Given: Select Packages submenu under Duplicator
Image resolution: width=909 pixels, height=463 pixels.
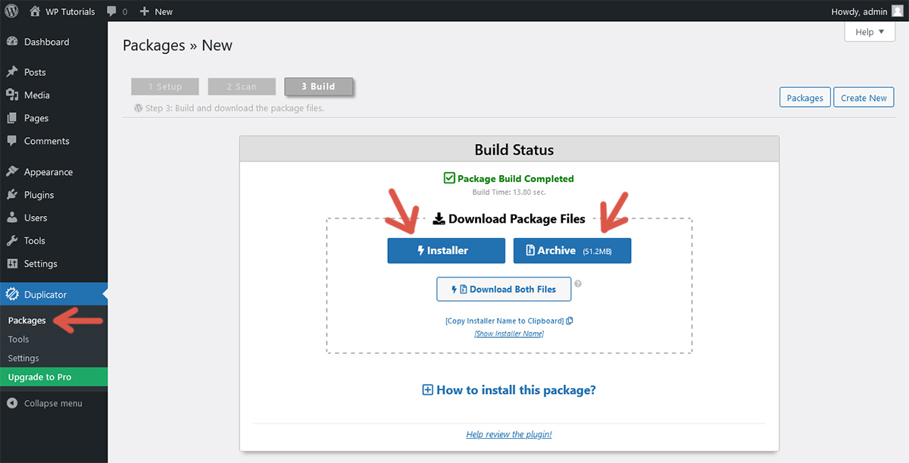Looking at the screenshot, I should (27, 321).
